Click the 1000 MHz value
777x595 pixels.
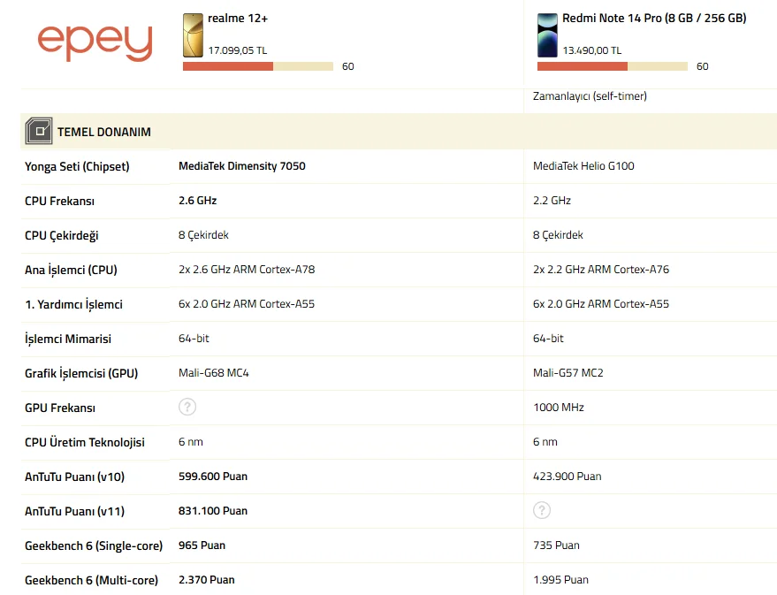coord(559,408)
